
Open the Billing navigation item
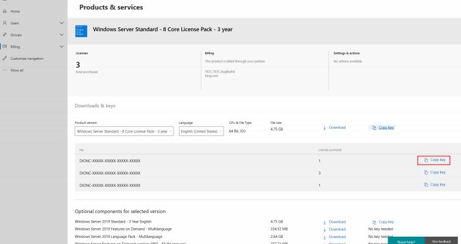click(x=15, y=47)
